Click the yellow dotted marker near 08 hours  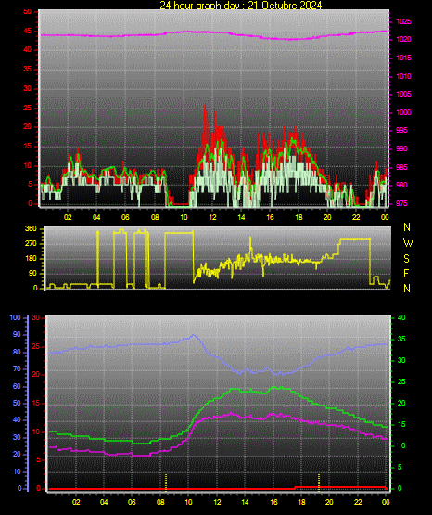(x=166, y=483)
